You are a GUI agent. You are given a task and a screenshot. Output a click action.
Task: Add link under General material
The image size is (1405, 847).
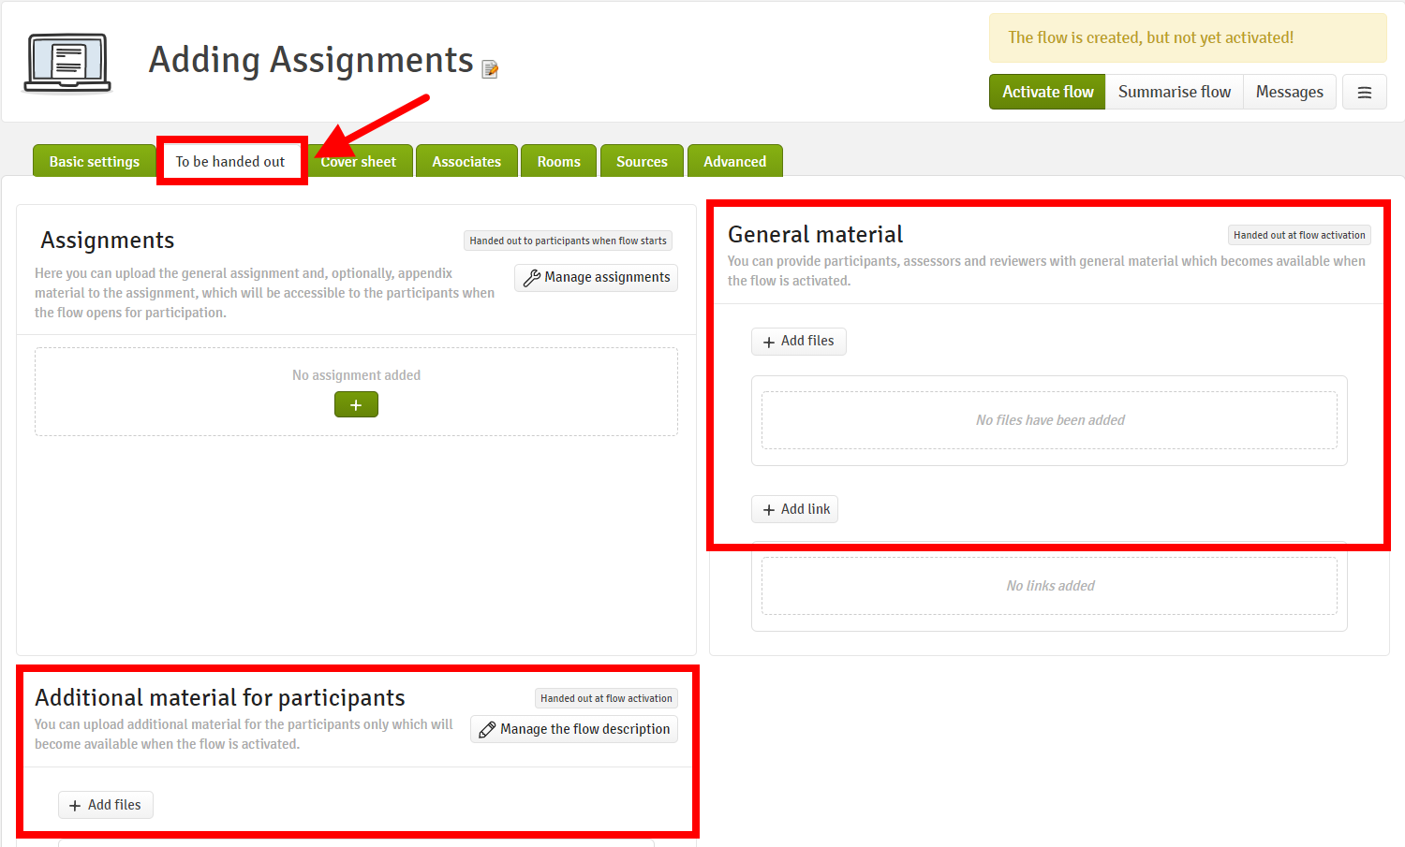click(794, 509)
